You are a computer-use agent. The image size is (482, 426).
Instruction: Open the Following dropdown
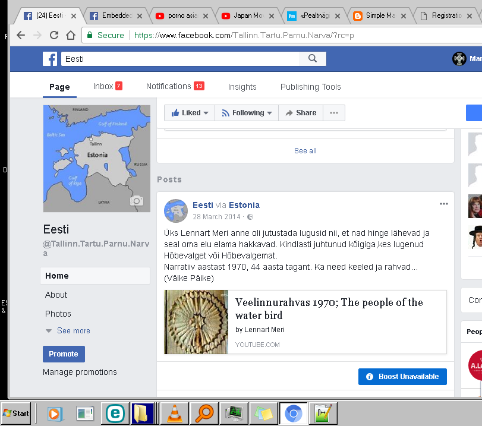(247, 113)
